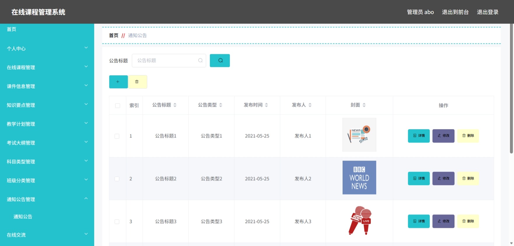Click 退出到前台 in top bar
Image resolution: width=514 pixels, height=246 pixels.
tap(455, 12)
